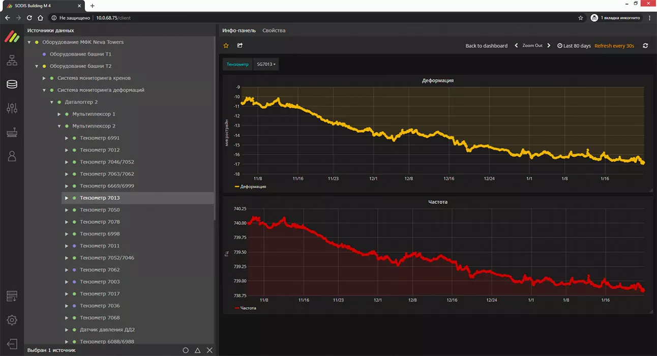Click the logout exit icon
This screenshot has width=657, height=356.
pos(12,344)
